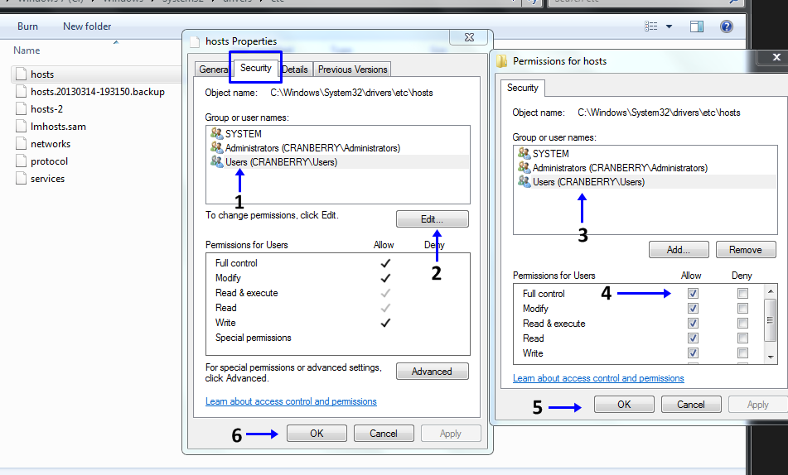The height and width of the screenshot is (475, 788).
Task: Click the Permissions for hosts title folder icon
Action: coord(501,61)
